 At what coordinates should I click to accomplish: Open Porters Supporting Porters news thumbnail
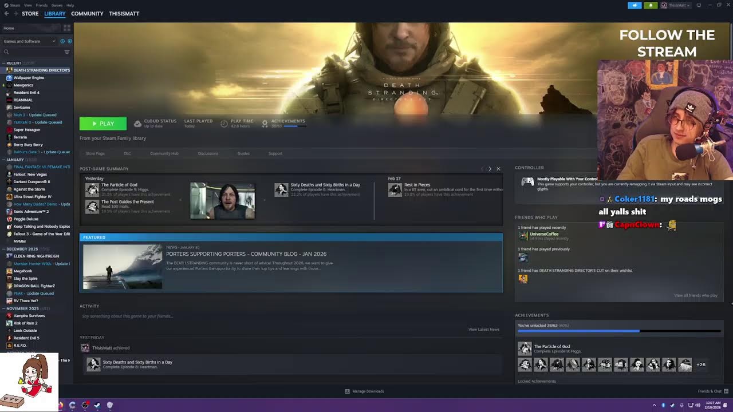click(123, 267)
